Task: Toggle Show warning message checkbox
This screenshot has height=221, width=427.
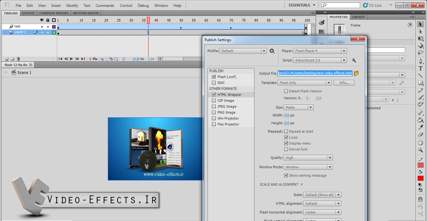Action: [286, 175]
